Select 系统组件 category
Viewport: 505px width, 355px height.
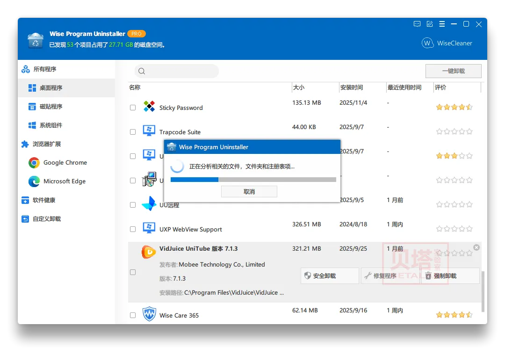click(x=66, y=125)
